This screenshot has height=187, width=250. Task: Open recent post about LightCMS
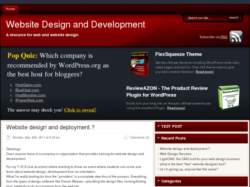click(x=199, y=159)
